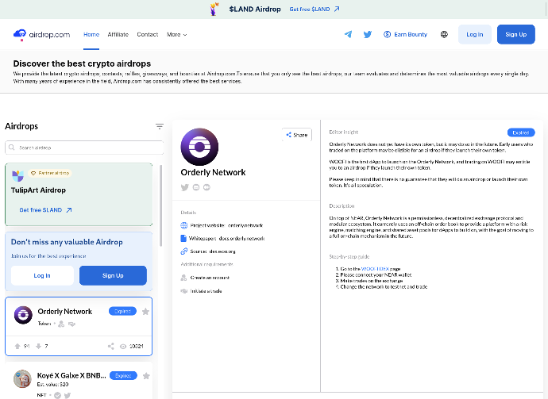Focus the Search airdrop field
Screen dimensions: 548x399
(x=84, y=148)
